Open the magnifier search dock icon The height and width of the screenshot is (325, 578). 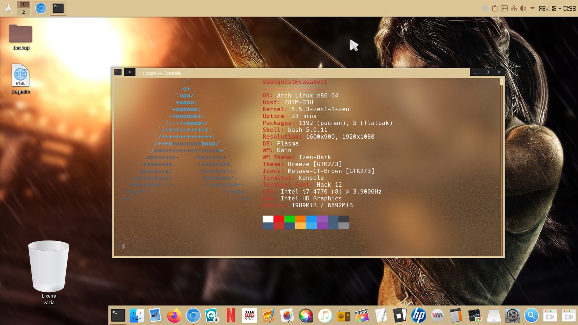pos(531,316)
